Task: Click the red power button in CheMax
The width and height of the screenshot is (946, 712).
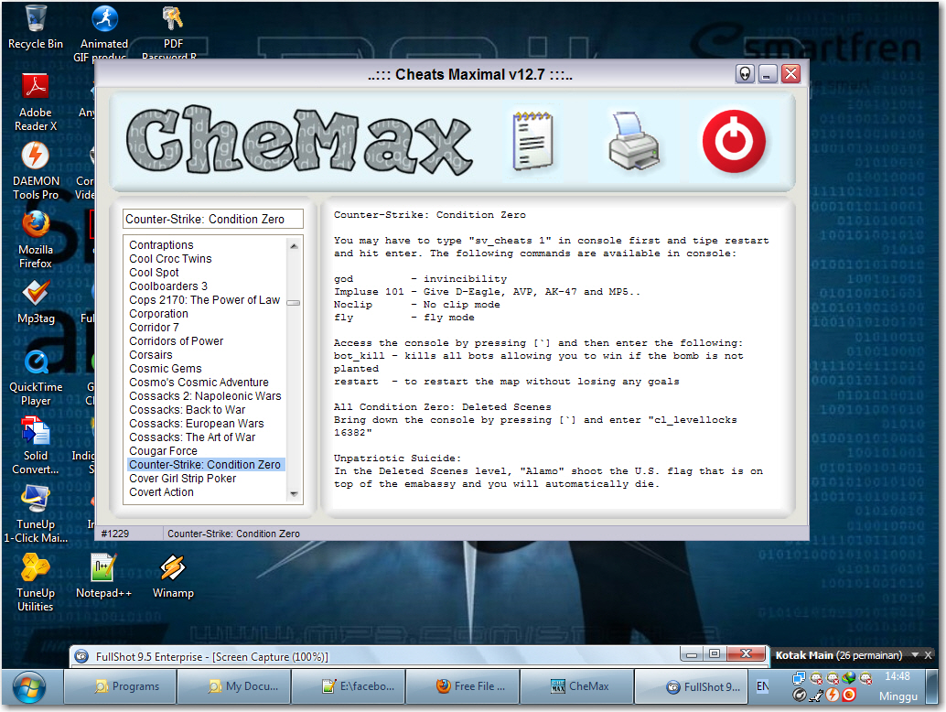Action: coord(734,141)
